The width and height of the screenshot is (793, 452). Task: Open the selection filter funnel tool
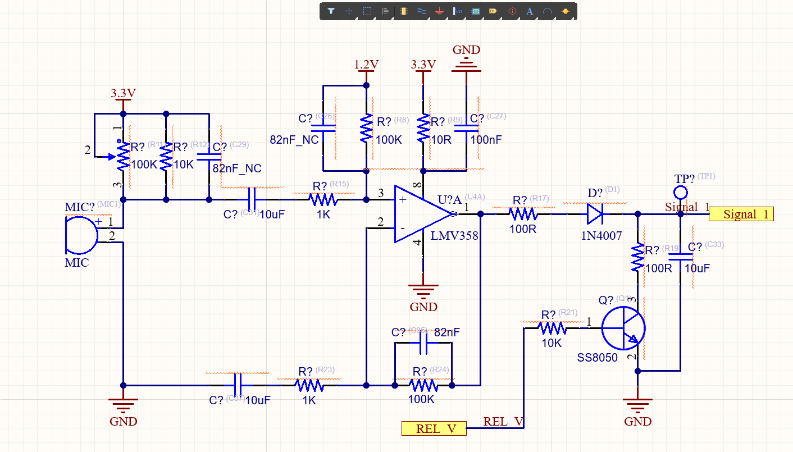[331, 11]
